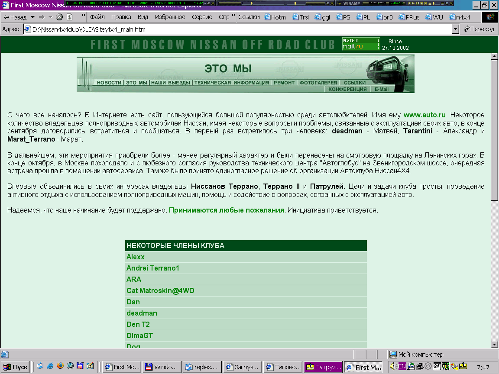This screenshot has width=499, height=374.
Task: Click the Winamp previous track button
Action: point(409,3)
